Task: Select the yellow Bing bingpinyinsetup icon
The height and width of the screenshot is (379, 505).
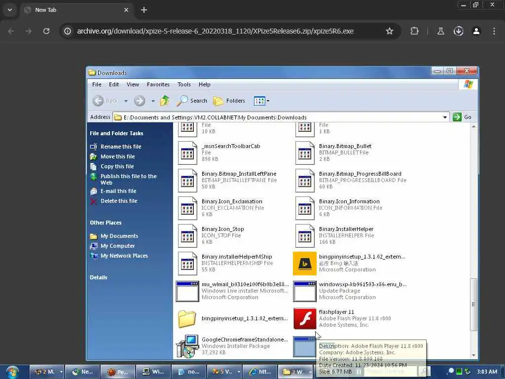Action: [x=305, y=264]
